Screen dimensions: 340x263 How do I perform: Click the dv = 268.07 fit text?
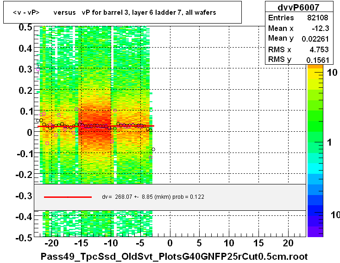tap(153, 197)
